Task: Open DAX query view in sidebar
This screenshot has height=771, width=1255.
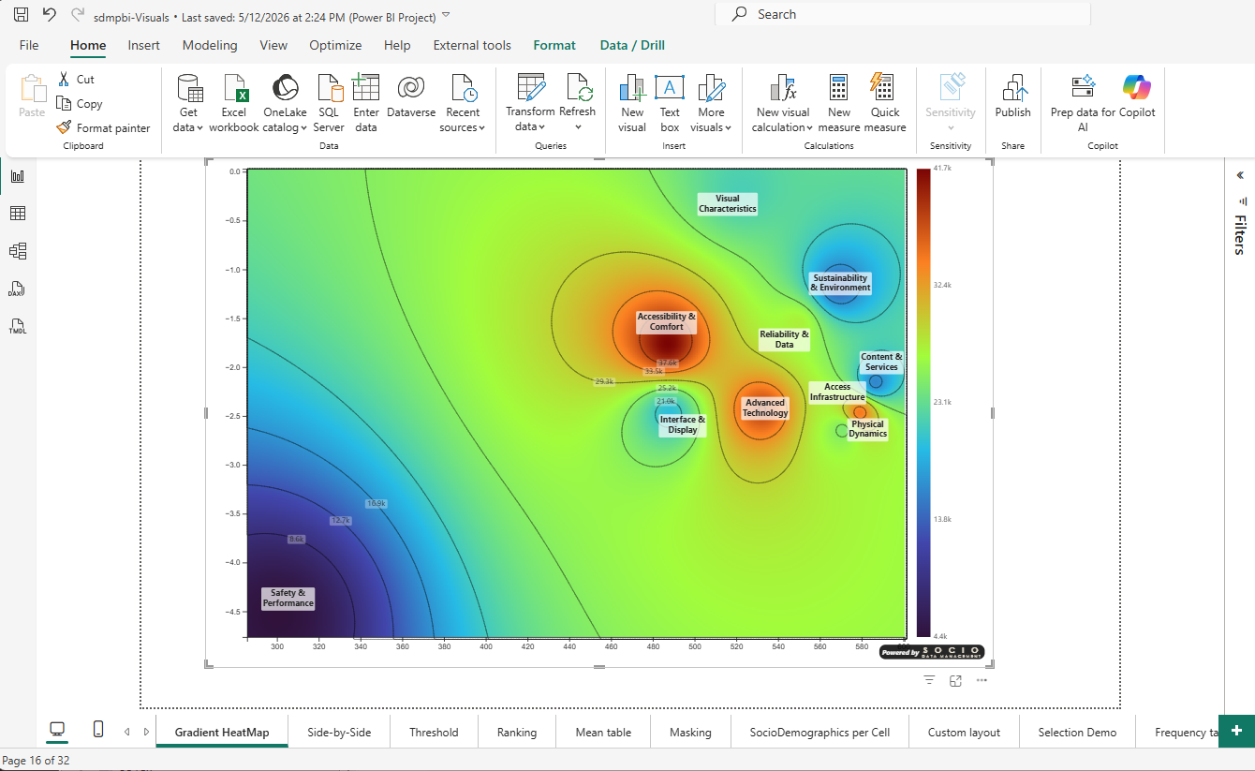Action: (x=18, y=289)
